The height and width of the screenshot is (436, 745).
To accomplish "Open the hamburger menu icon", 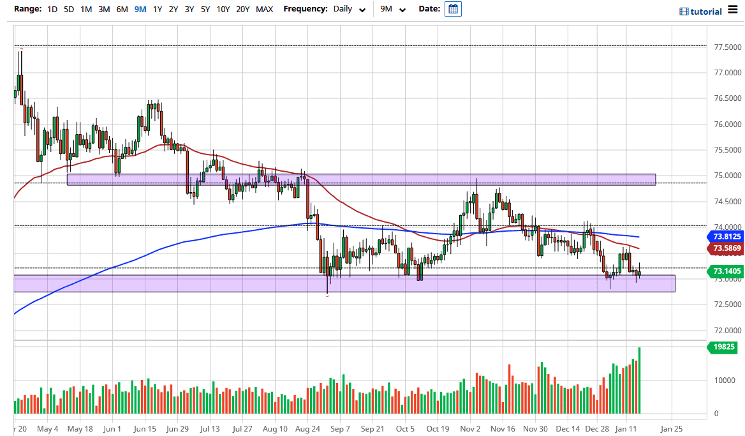I will [x=734, y=10].
